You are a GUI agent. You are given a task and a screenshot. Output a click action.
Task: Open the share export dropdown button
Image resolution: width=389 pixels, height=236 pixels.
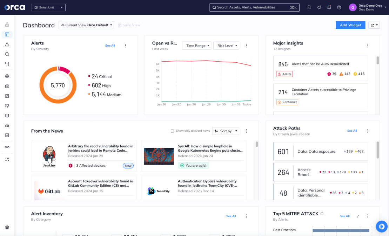coord(374,25)
